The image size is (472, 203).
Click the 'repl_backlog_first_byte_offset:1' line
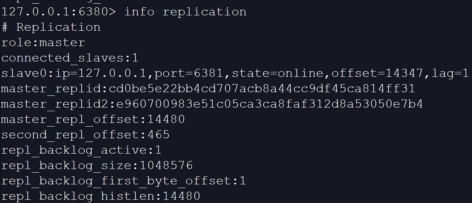[123, 181]
